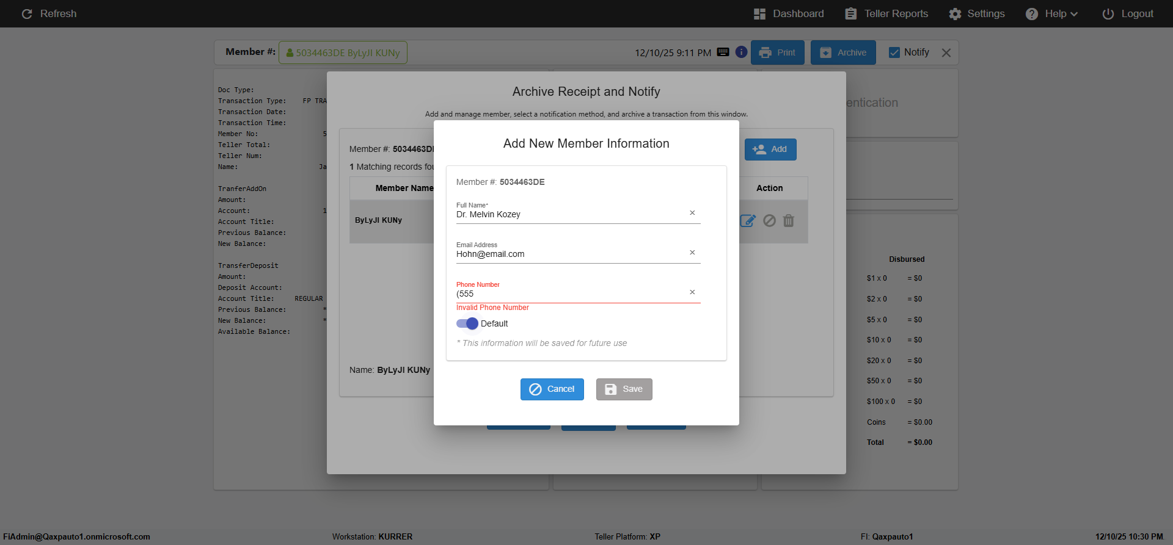
Task: Click the Workstation: KURRER status text
Action: 373,537
